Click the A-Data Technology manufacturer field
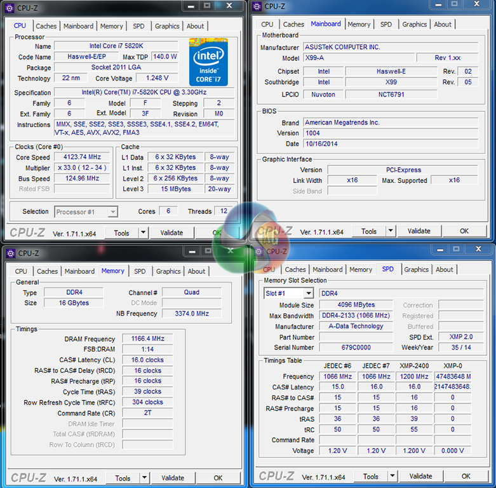The image size is (496, 488). pyautogui.click(x=356, y=326)
